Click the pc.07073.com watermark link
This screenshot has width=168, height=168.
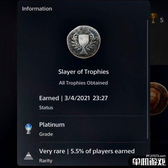click(156, 156)
